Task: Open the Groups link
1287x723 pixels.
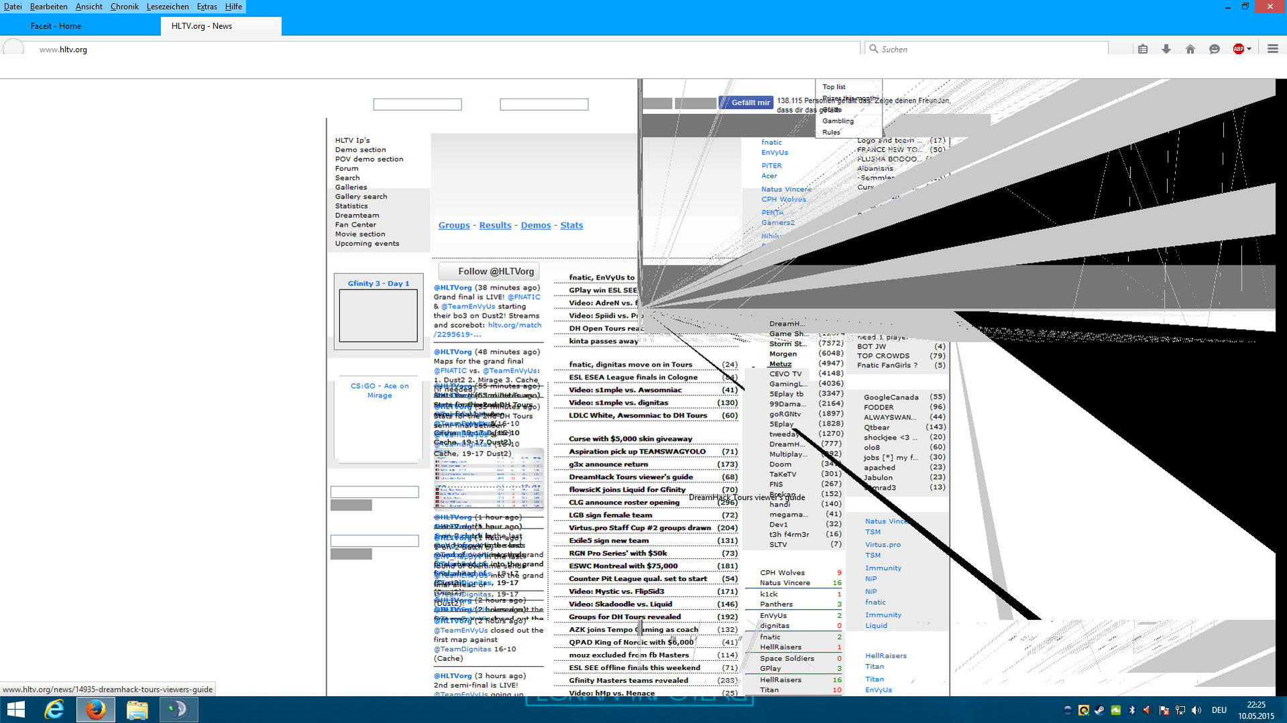Action: pyautogui.click(x=454, y=226)
